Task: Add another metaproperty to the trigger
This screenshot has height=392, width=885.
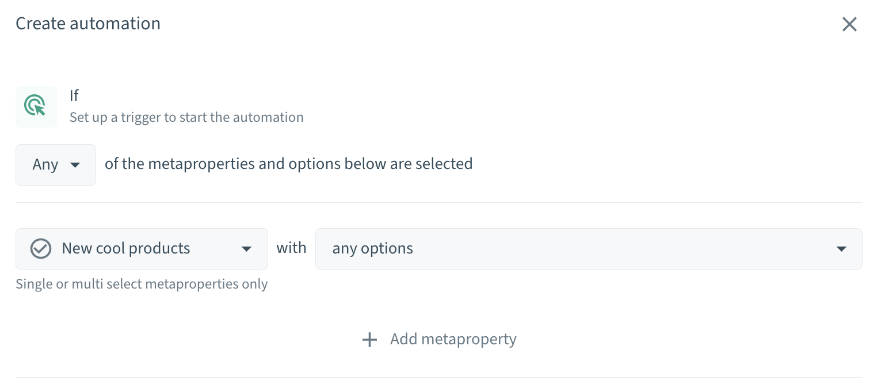Action: coord(439,340)
